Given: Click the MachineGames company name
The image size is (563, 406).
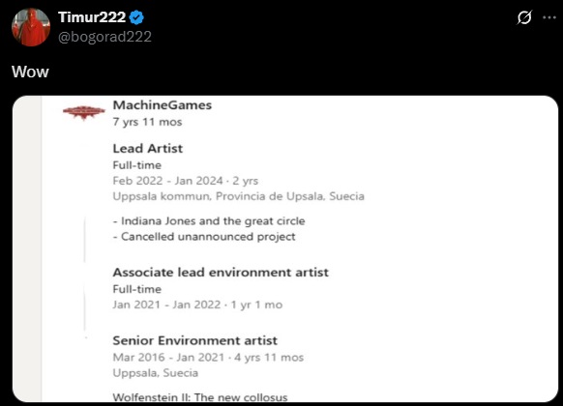Looking at the screenshot, I should [x=163, y=105].
